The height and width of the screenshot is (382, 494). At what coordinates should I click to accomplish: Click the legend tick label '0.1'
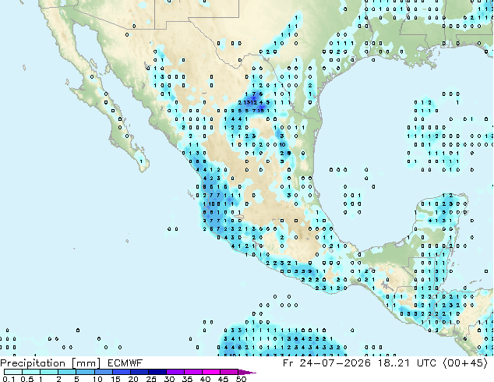point(9,379)
